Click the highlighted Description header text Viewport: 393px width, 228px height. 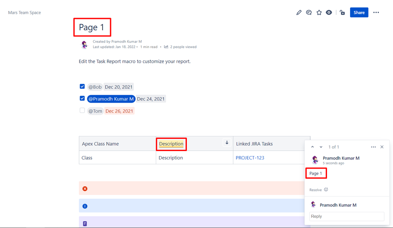click(171, 144)
